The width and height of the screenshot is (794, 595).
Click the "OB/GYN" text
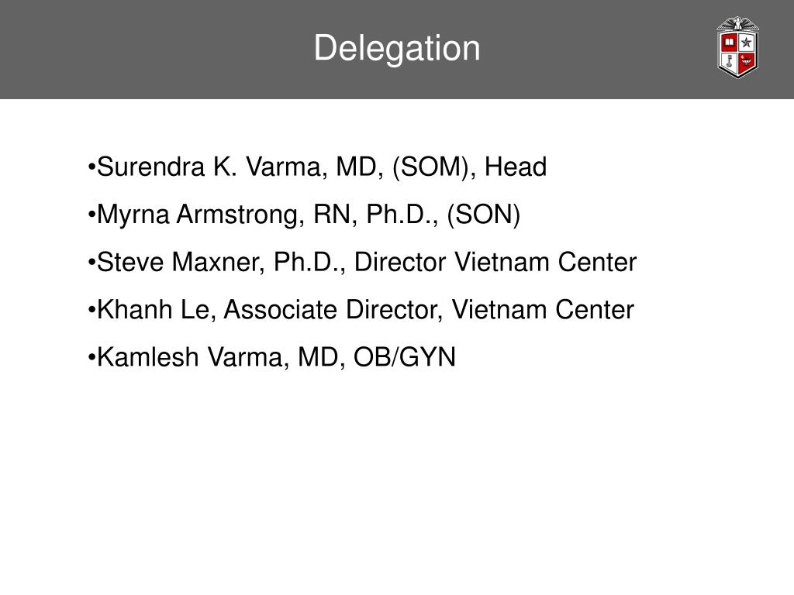point(405,356)
